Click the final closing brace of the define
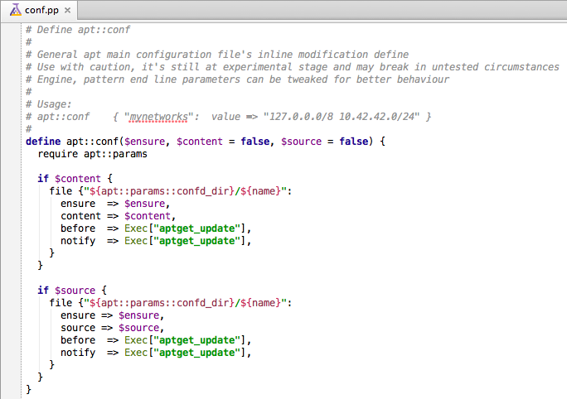 [28, 390]
